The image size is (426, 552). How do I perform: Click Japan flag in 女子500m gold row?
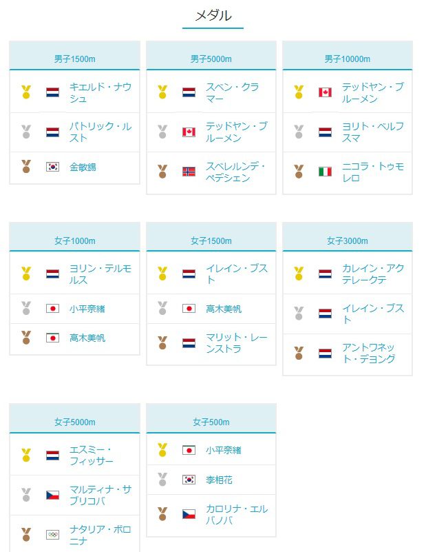pyautogui.click(x=189, y=450)
